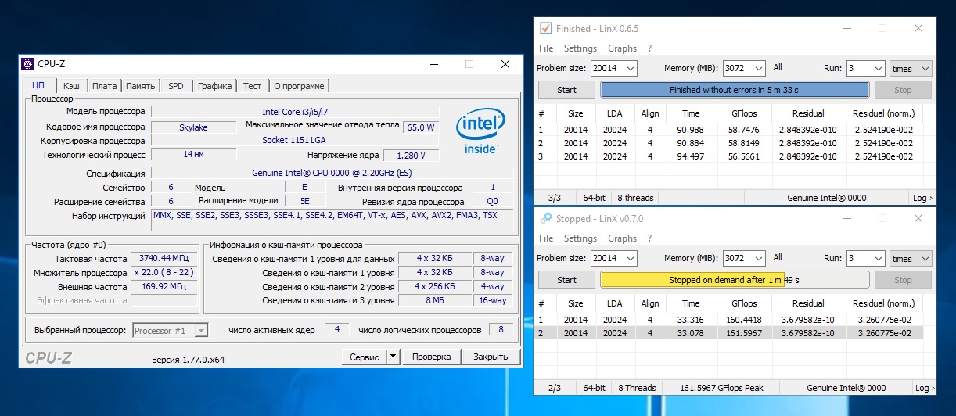Switch to the Графика tab

(x=214, y=86)
